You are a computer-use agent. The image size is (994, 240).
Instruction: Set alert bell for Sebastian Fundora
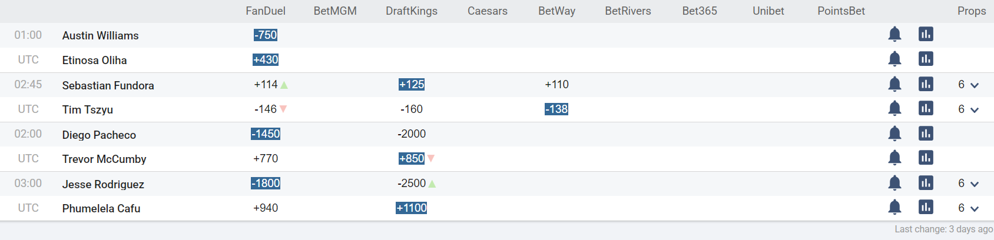tap(894, 84)
